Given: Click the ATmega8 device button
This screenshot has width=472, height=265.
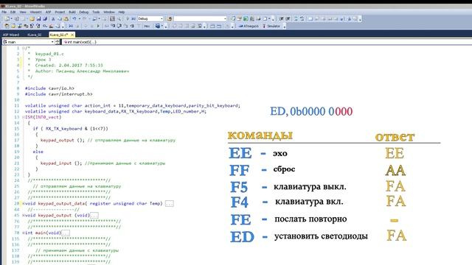Looking at the screenshot, I should [x=249, y=26].
